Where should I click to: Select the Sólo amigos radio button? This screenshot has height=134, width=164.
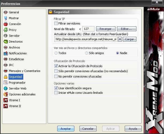click(86, 53)
